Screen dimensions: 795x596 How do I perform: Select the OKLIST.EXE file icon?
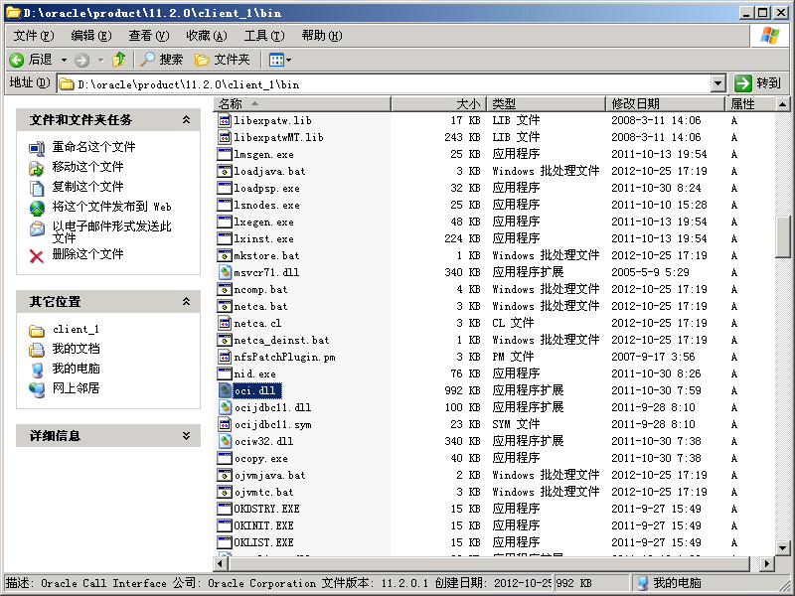(225, 542)
